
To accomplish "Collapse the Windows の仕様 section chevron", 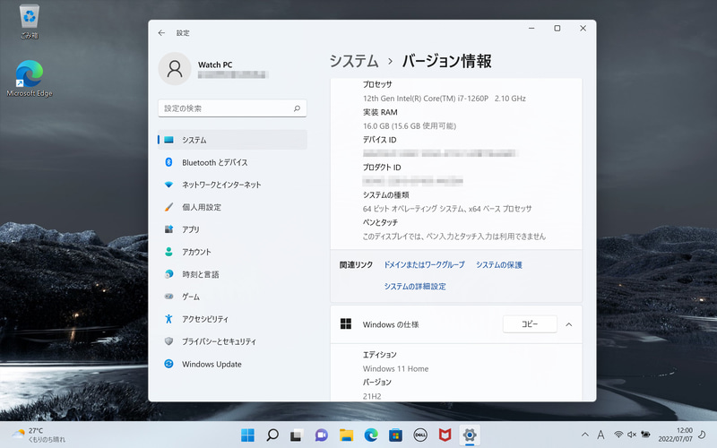I will point(569,324).
